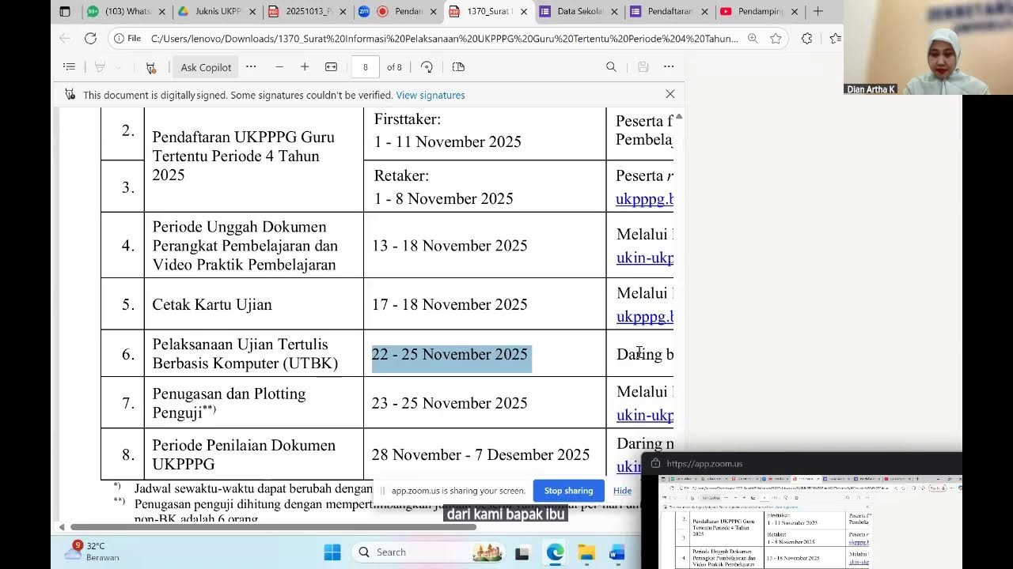Viewport: 1013px width, 569px height.
Task: Click the Ask Copilot button
Action: (206, 67)
